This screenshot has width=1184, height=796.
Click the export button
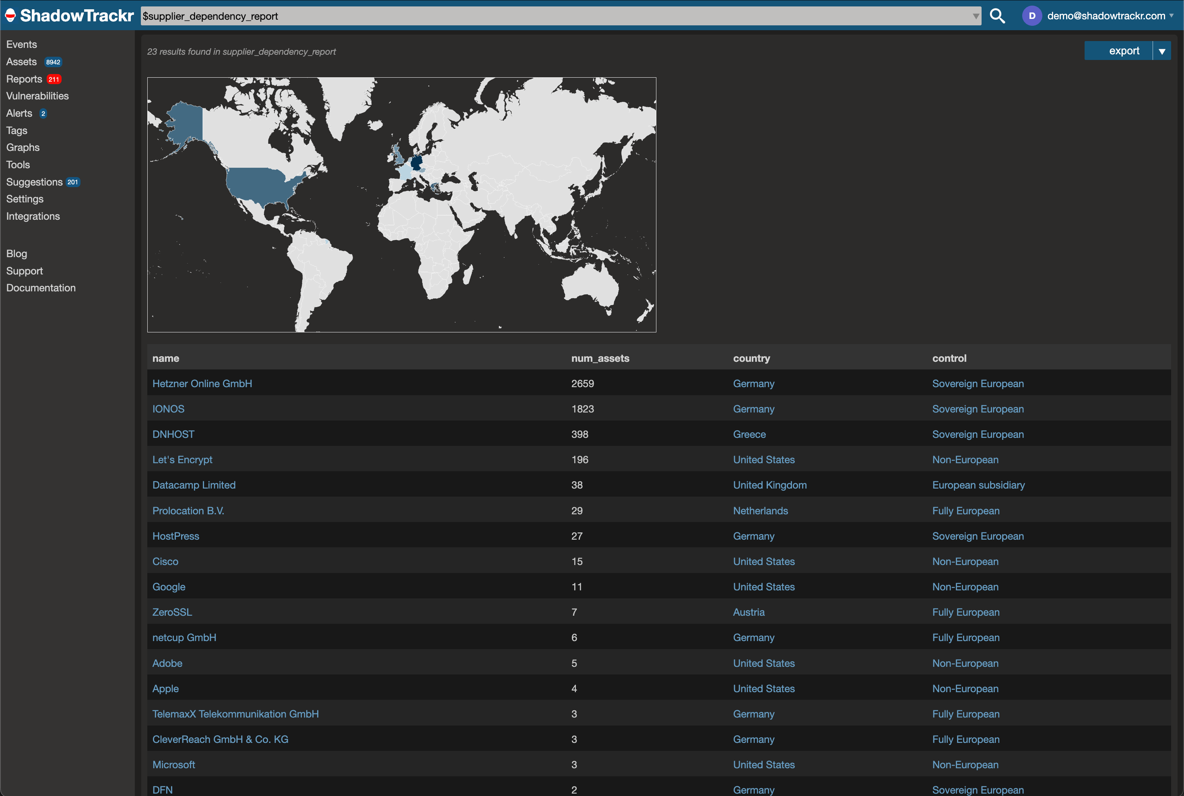1118,51
